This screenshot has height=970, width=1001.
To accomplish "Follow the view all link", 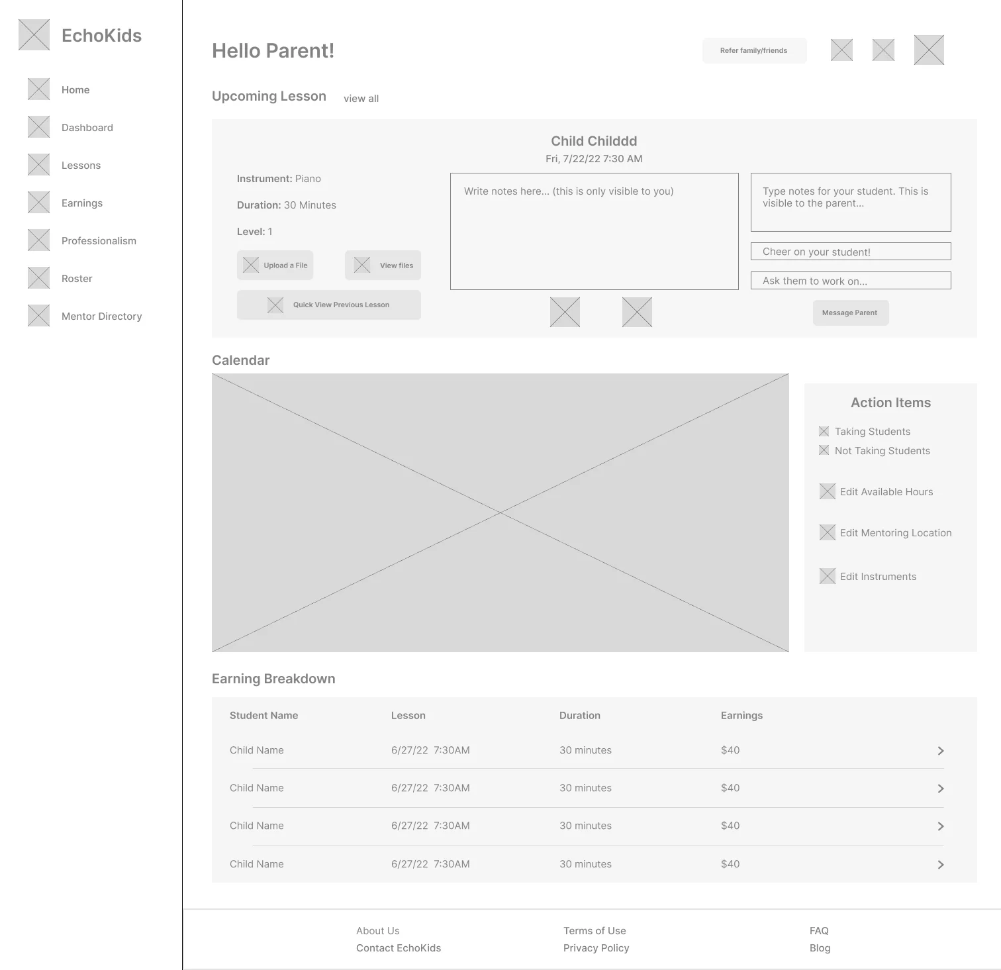I will coord(361,99).
